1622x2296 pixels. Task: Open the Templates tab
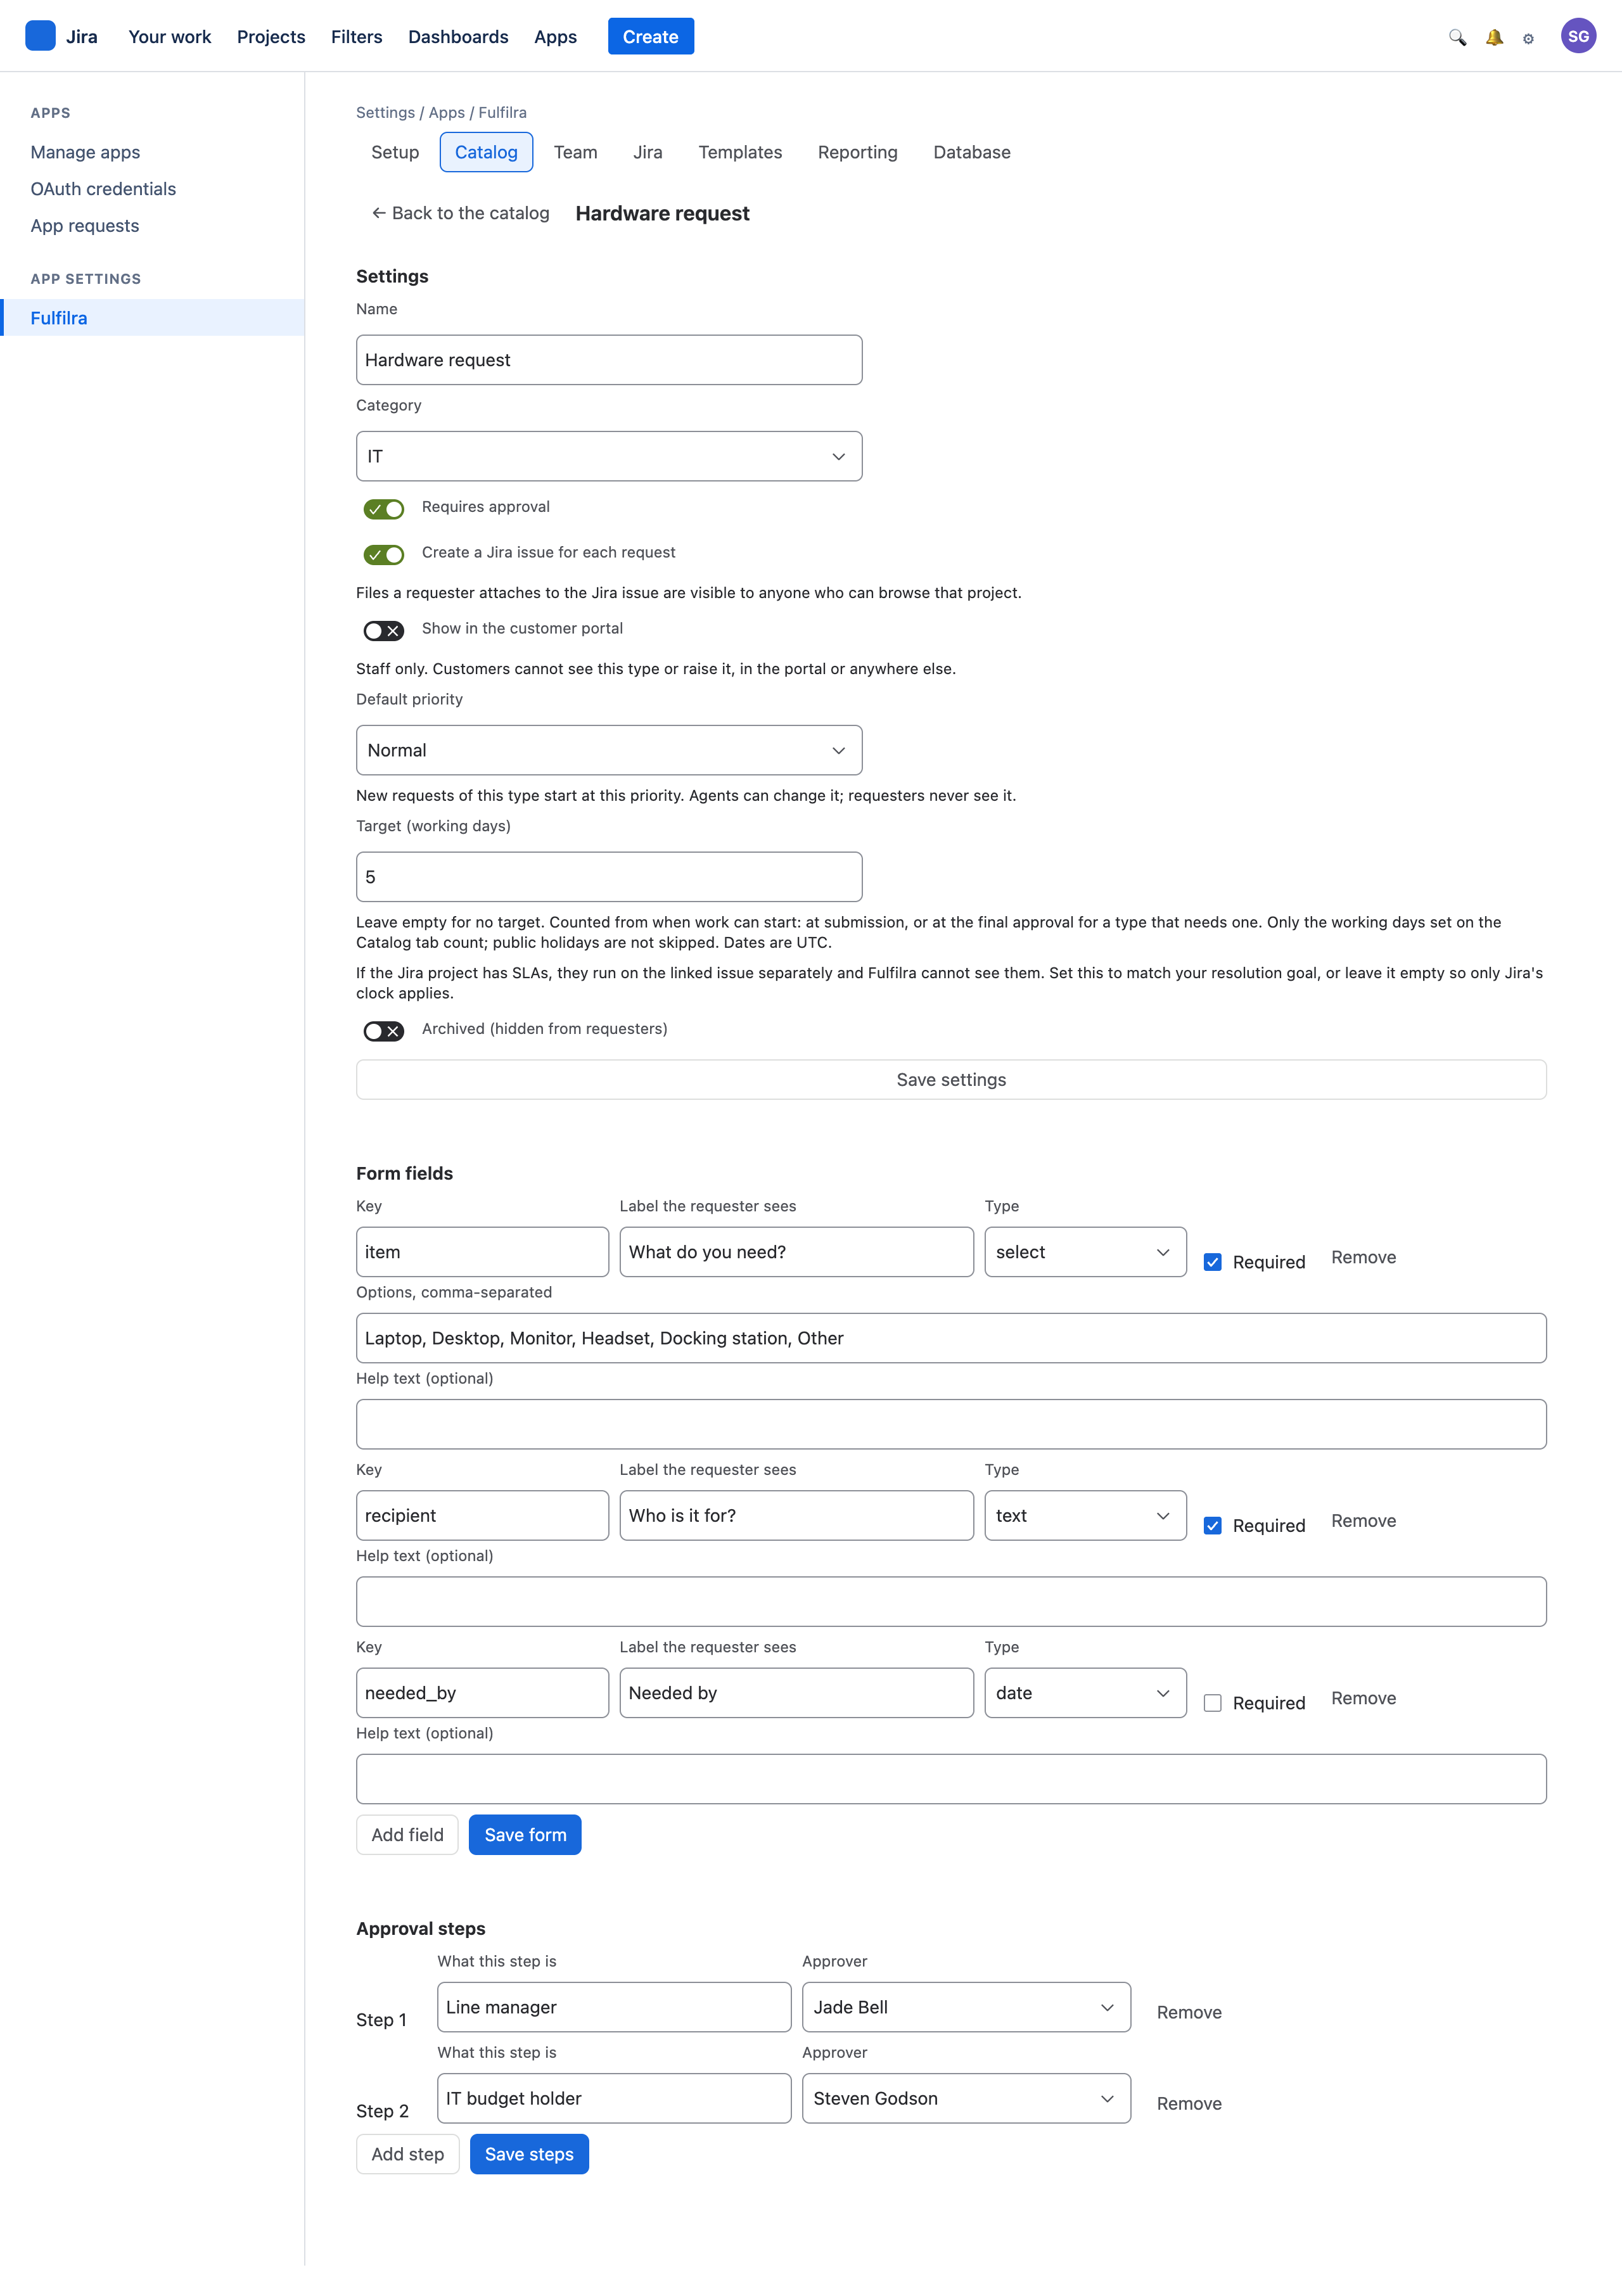pos(740,152)
